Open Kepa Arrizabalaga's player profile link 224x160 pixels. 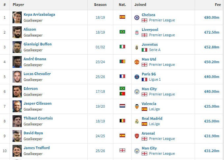[39, 14]
